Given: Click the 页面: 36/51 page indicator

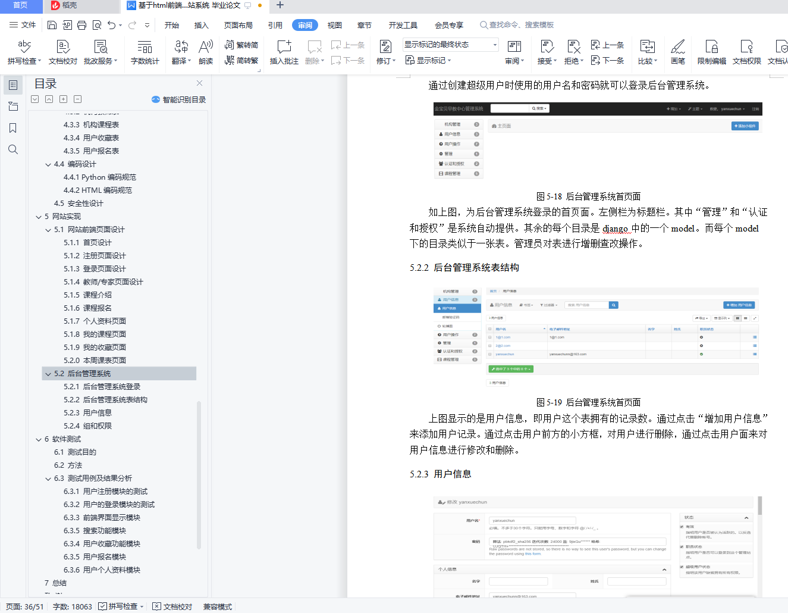Looking at the screenshot, I should [25, 606].
